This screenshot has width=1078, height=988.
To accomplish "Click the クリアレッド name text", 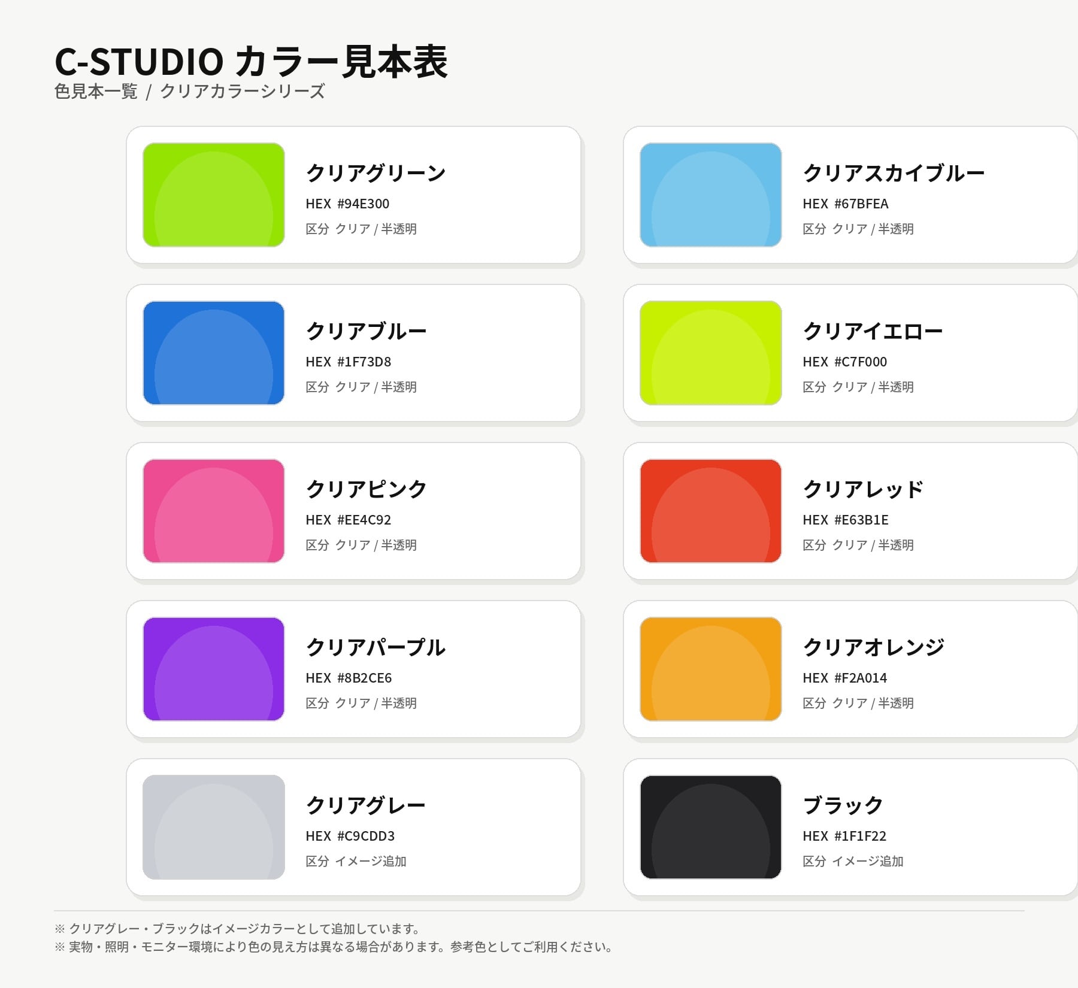I will [863, 489].
